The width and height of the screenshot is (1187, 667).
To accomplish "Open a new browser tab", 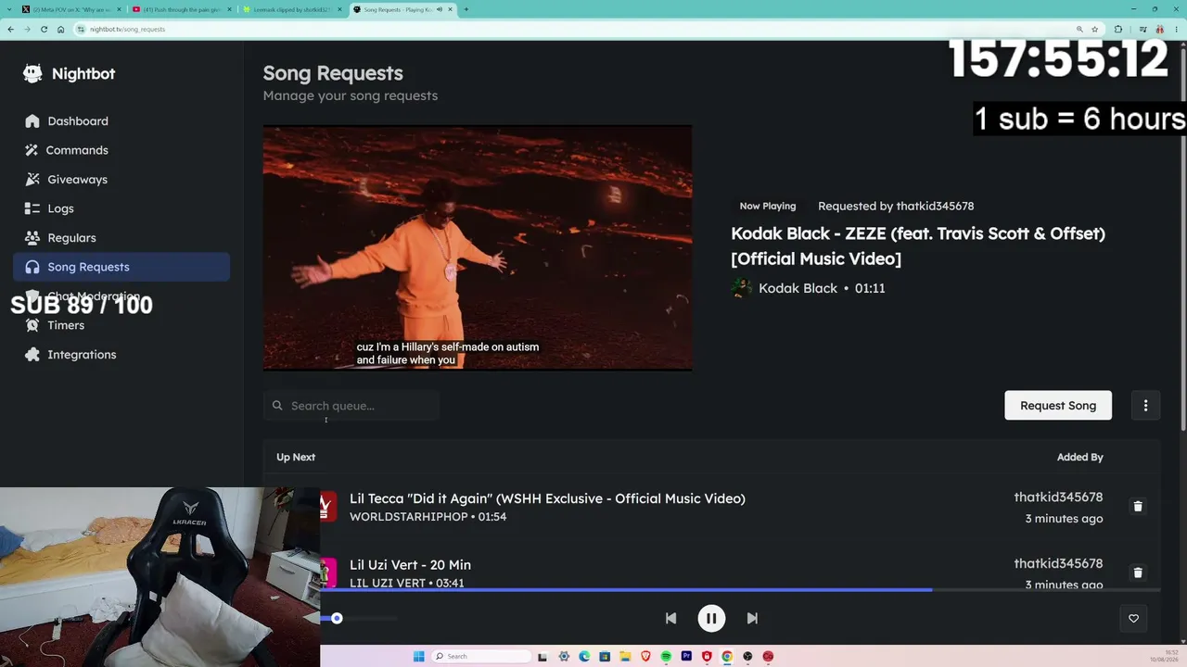I will (466, 9).
